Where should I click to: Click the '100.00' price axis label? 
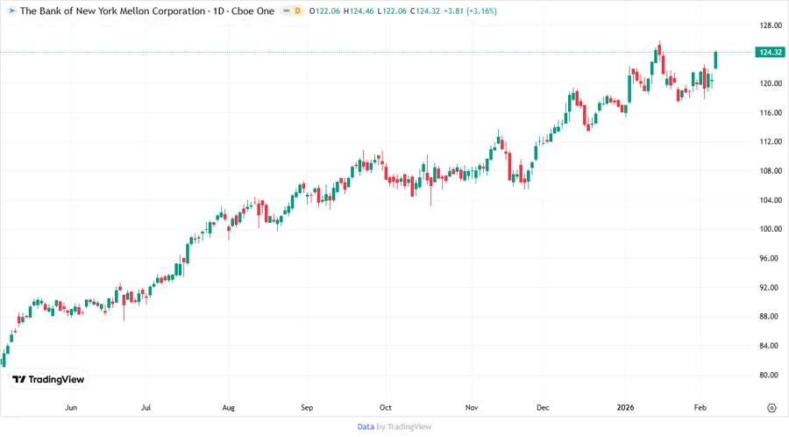pyautogui.click(x=771, y=229)
